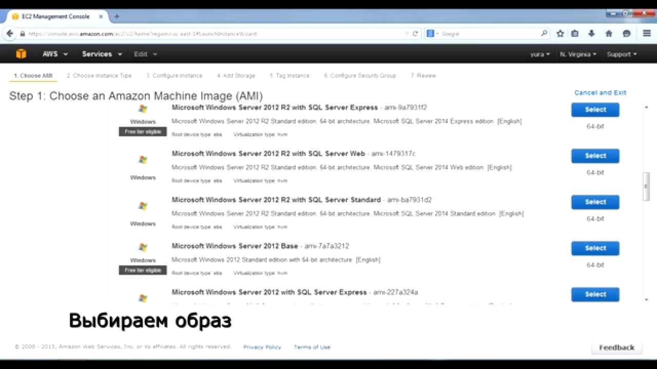Click the AMI list scroll up arrow
The height and width of the screenshot is (369, 657).
[646, 107]
